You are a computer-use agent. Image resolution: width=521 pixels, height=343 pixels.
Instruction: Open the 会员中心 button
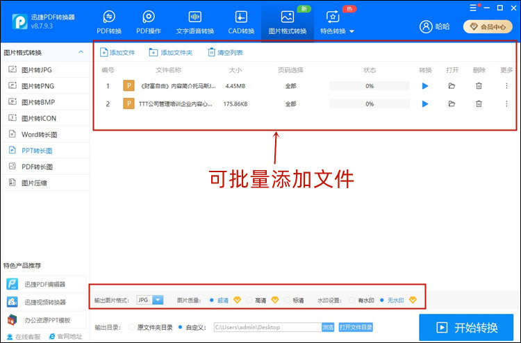pos(488,27)
